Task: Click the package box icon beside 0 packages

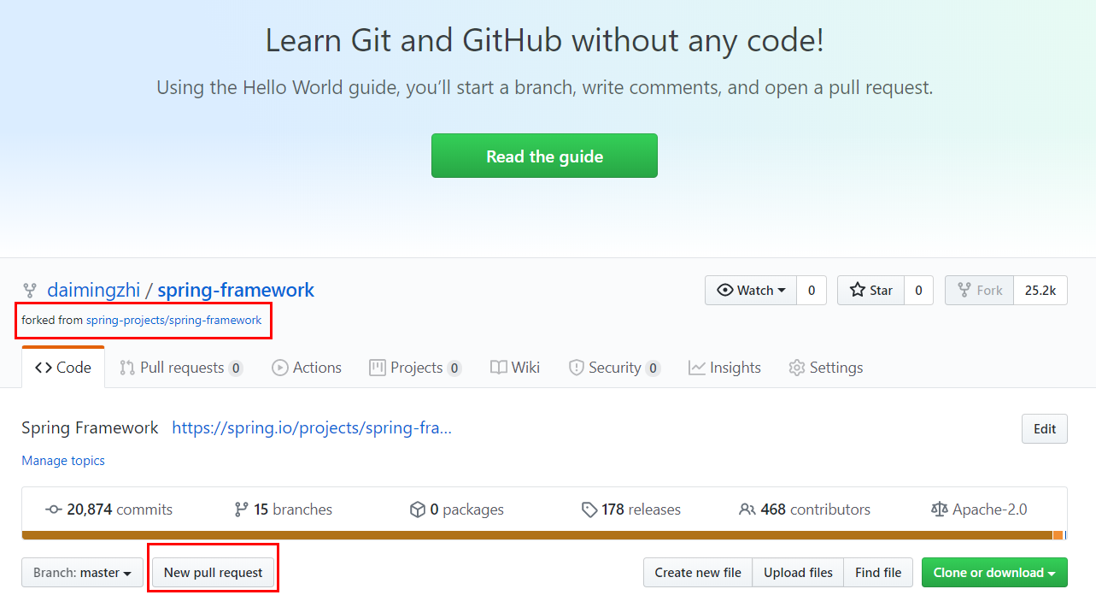Action: coord(418,510)
